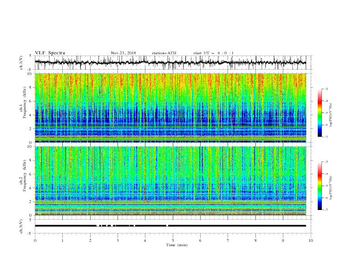Click time axis tick label '0'

click(x=35, y=240)
